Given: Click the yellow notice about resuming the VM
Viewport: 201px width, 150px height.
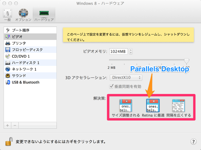Looking at the screenshot, I should click(x=128, y=35).
